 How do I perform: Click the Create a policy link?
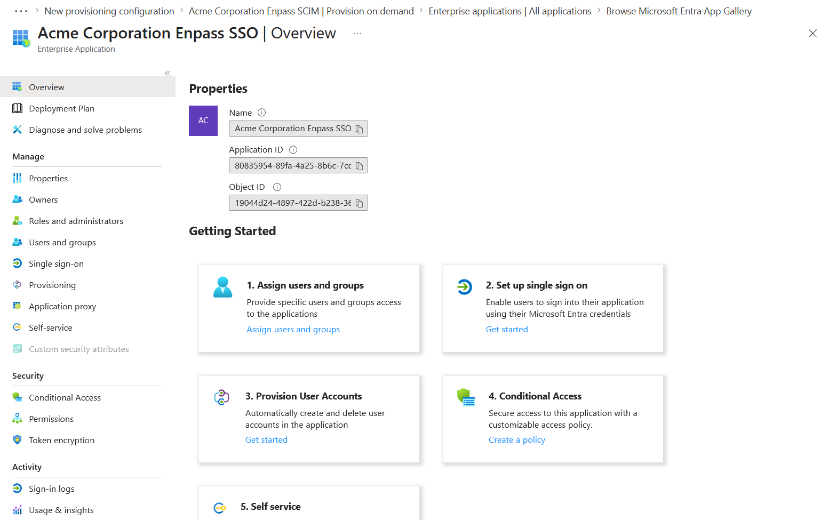tap(517, 440)
